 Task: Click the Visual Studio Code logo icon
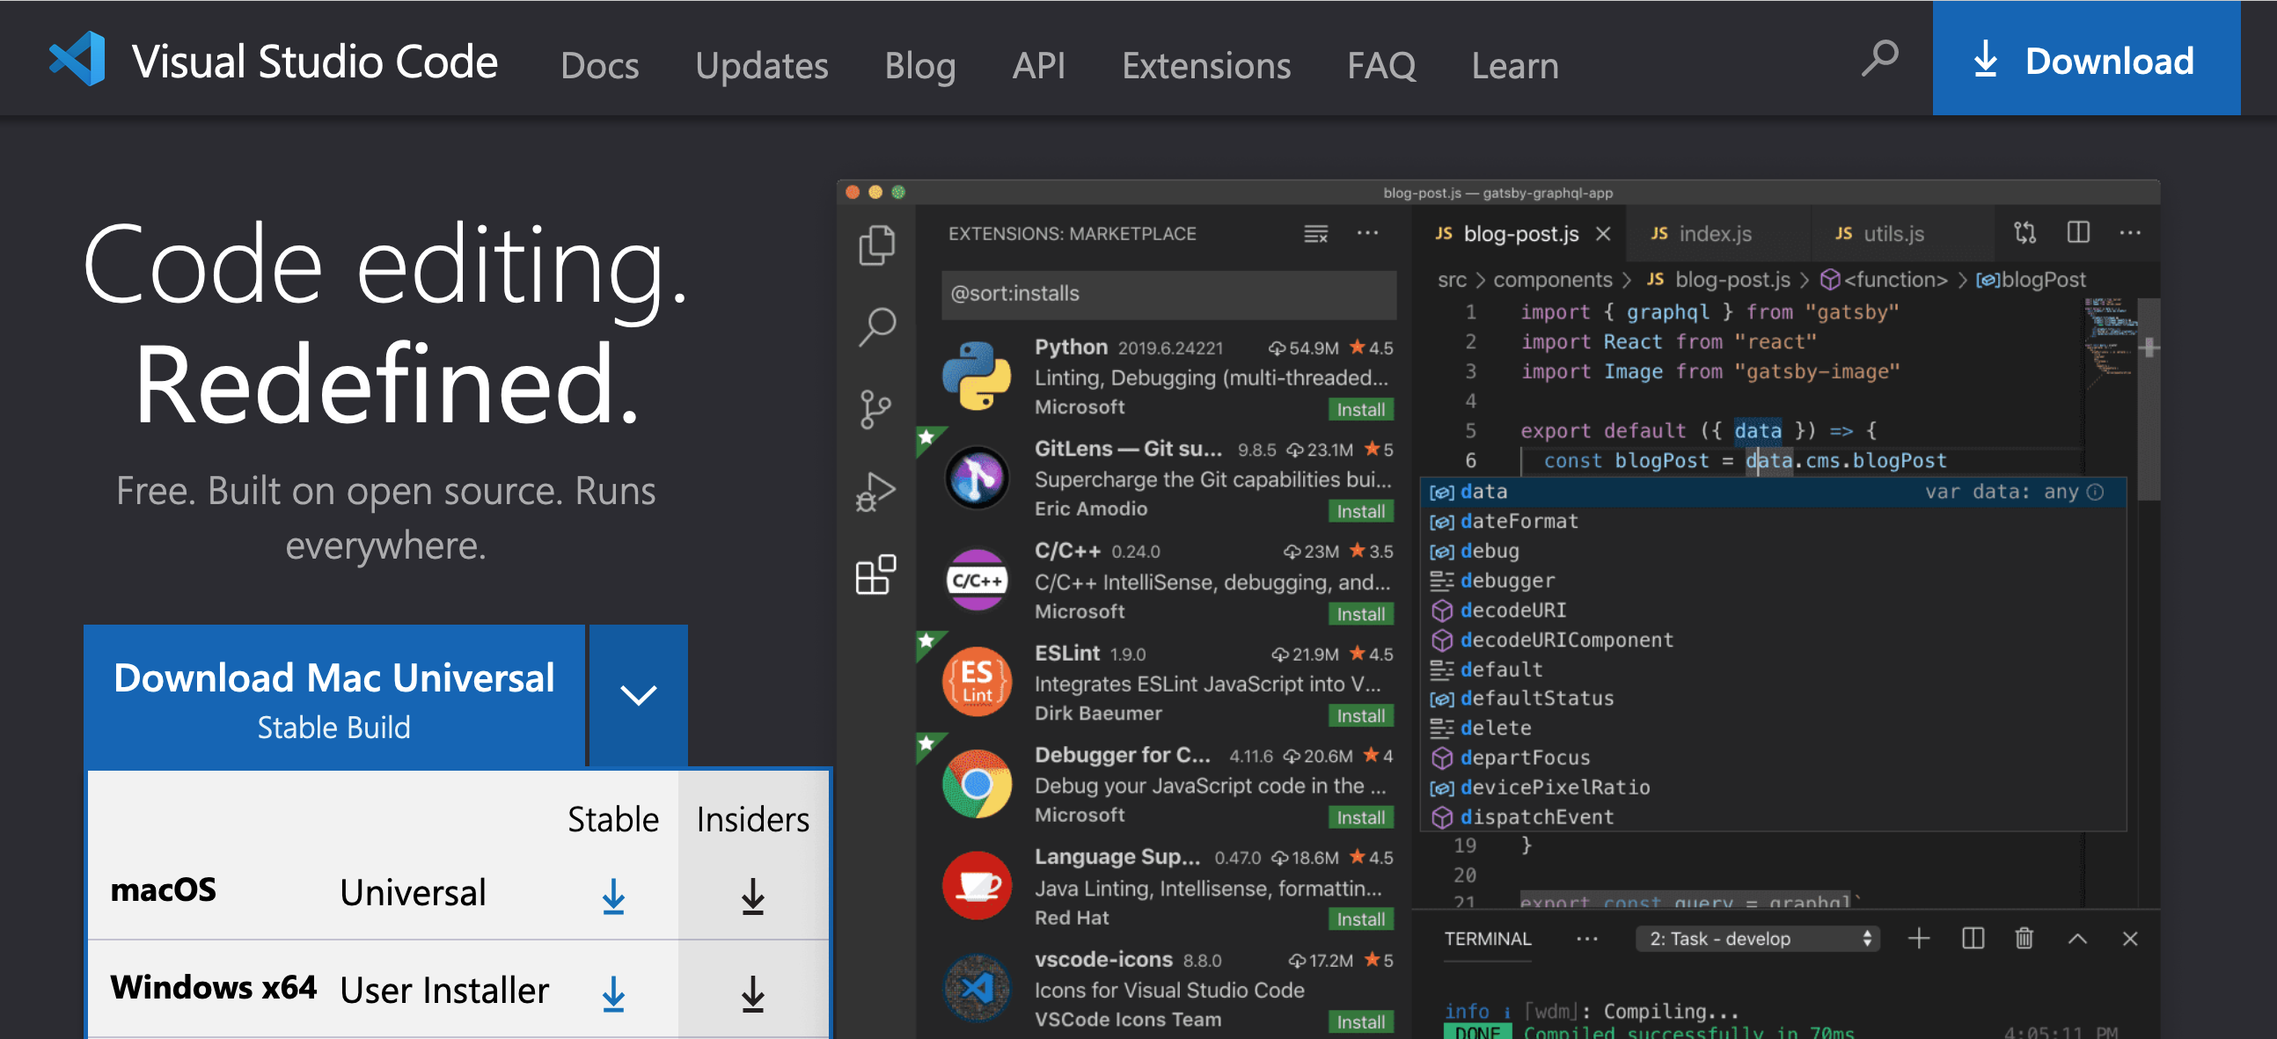pyautogui.click(x=77, y=59)
